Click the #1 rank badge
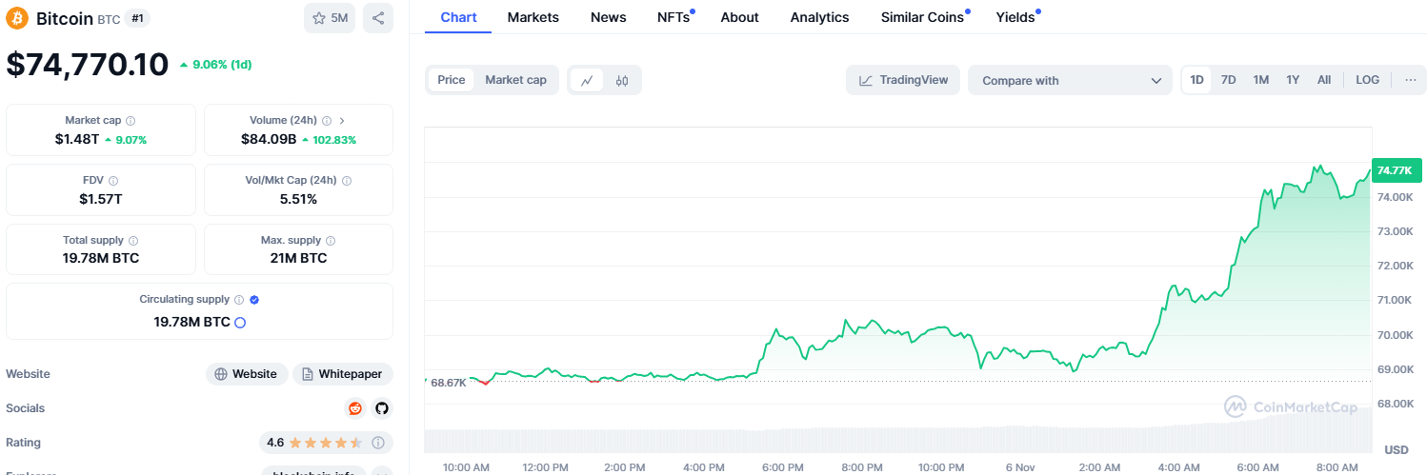Viewport: 1427px width, 475px height. tap(137, 18)
